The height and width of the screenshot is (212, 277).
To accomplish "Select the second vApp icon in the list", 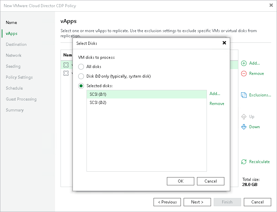I will tap(66, 73).
